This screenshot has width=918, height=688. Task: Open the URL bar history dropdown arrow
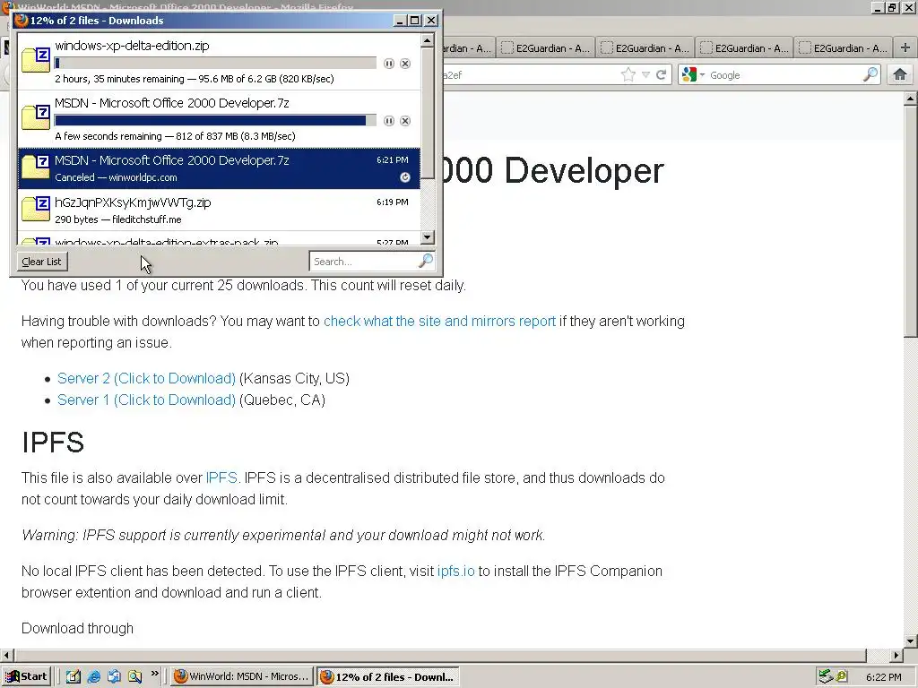coord(645,75)
